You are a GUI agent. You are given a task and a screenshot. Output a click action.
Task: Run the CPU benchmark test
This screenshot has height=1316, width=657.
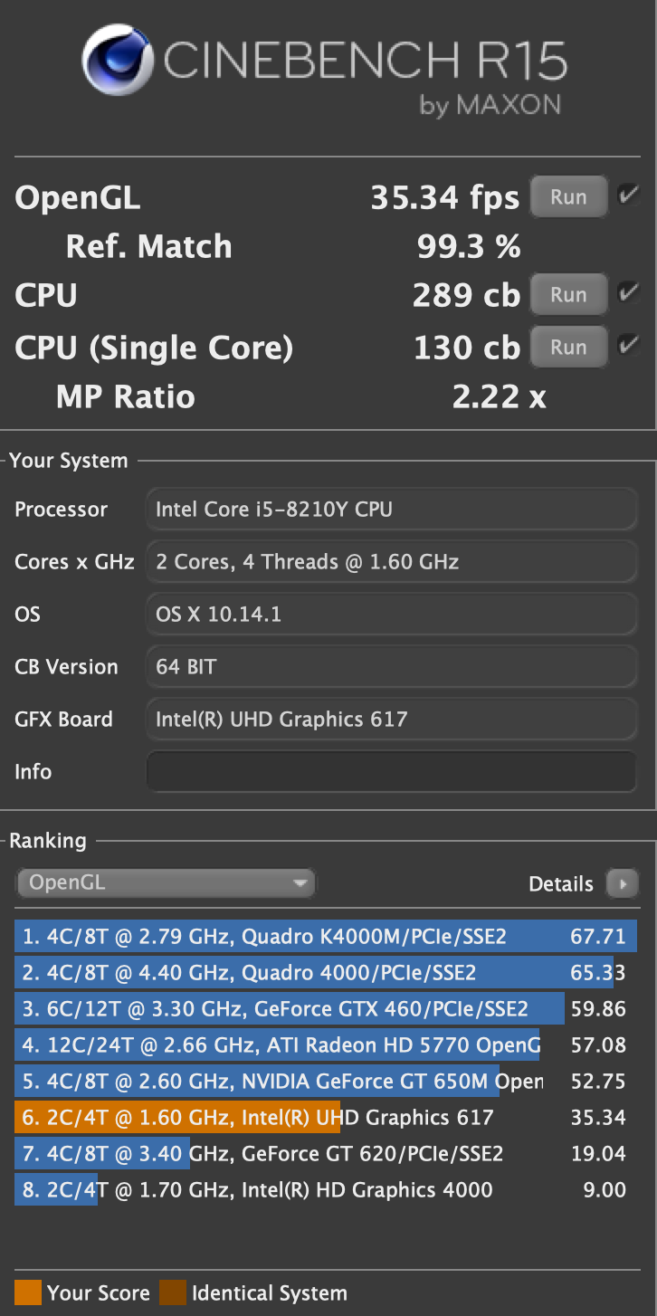pyautogui.click(x=568, y=295)
